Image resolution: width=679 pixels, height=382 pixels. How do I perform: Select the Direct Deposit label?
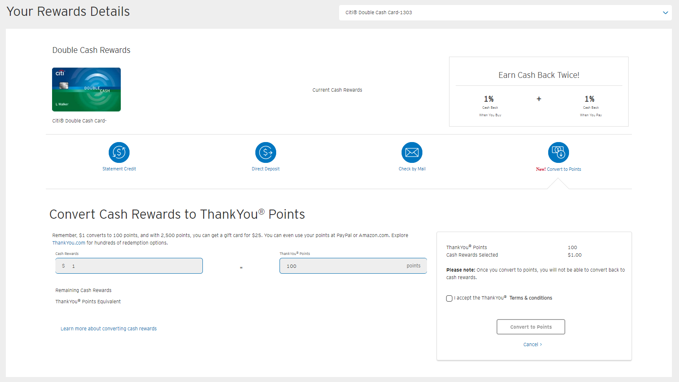pos(266,169)
